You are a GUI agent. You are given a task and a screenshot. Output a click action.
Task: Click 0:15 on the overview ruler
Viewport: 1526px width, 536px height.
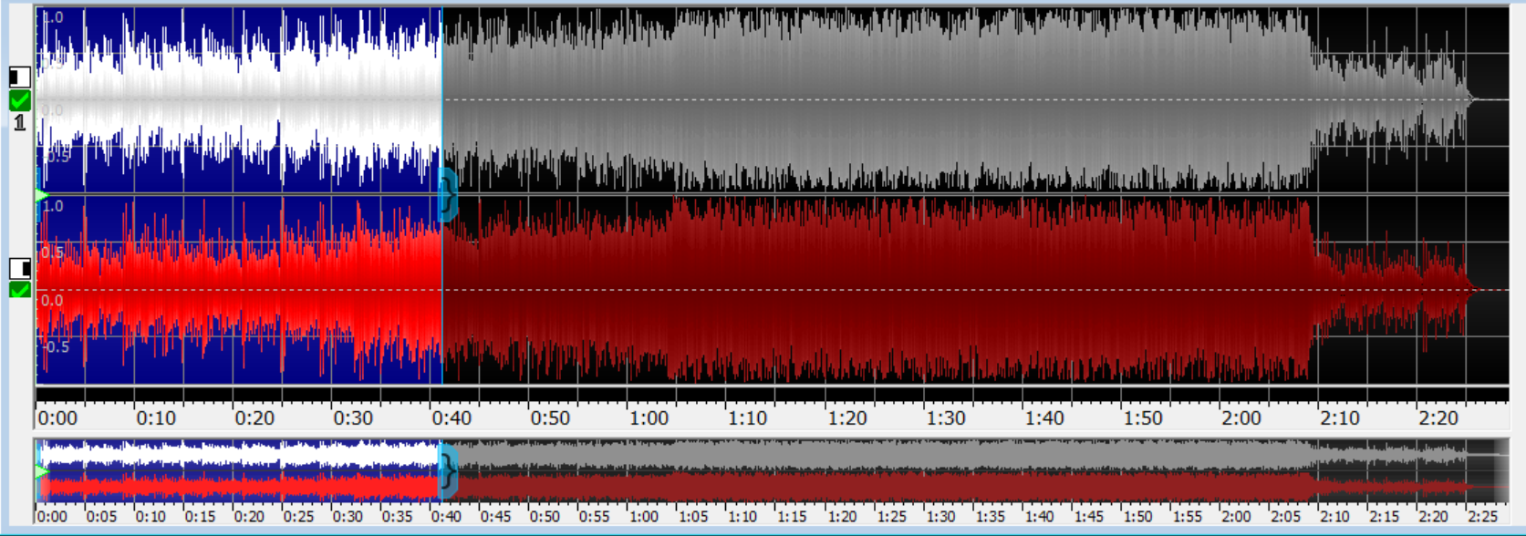click(200, 517)
